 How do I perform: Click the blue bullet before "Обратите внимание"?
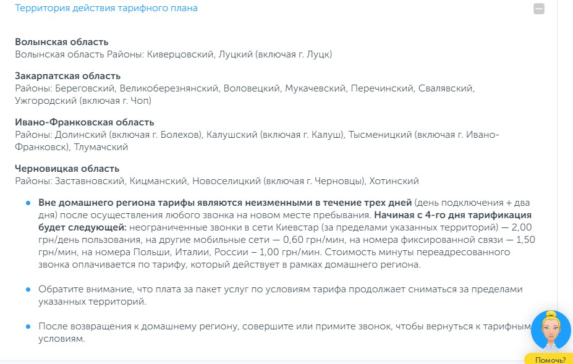tap(28, 289)
